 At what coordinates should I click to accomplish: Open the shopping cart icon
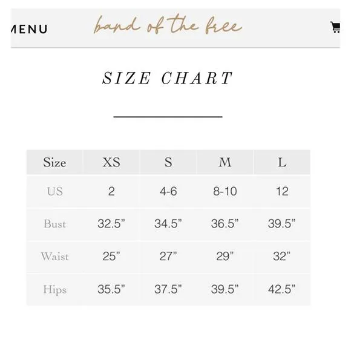tap(335, 27)
